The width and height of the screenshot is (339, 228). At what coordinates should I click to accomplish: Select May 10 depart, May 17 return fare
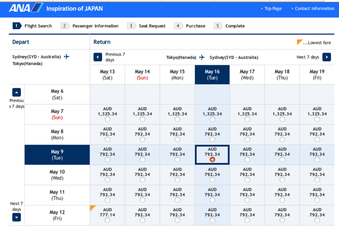247,180
